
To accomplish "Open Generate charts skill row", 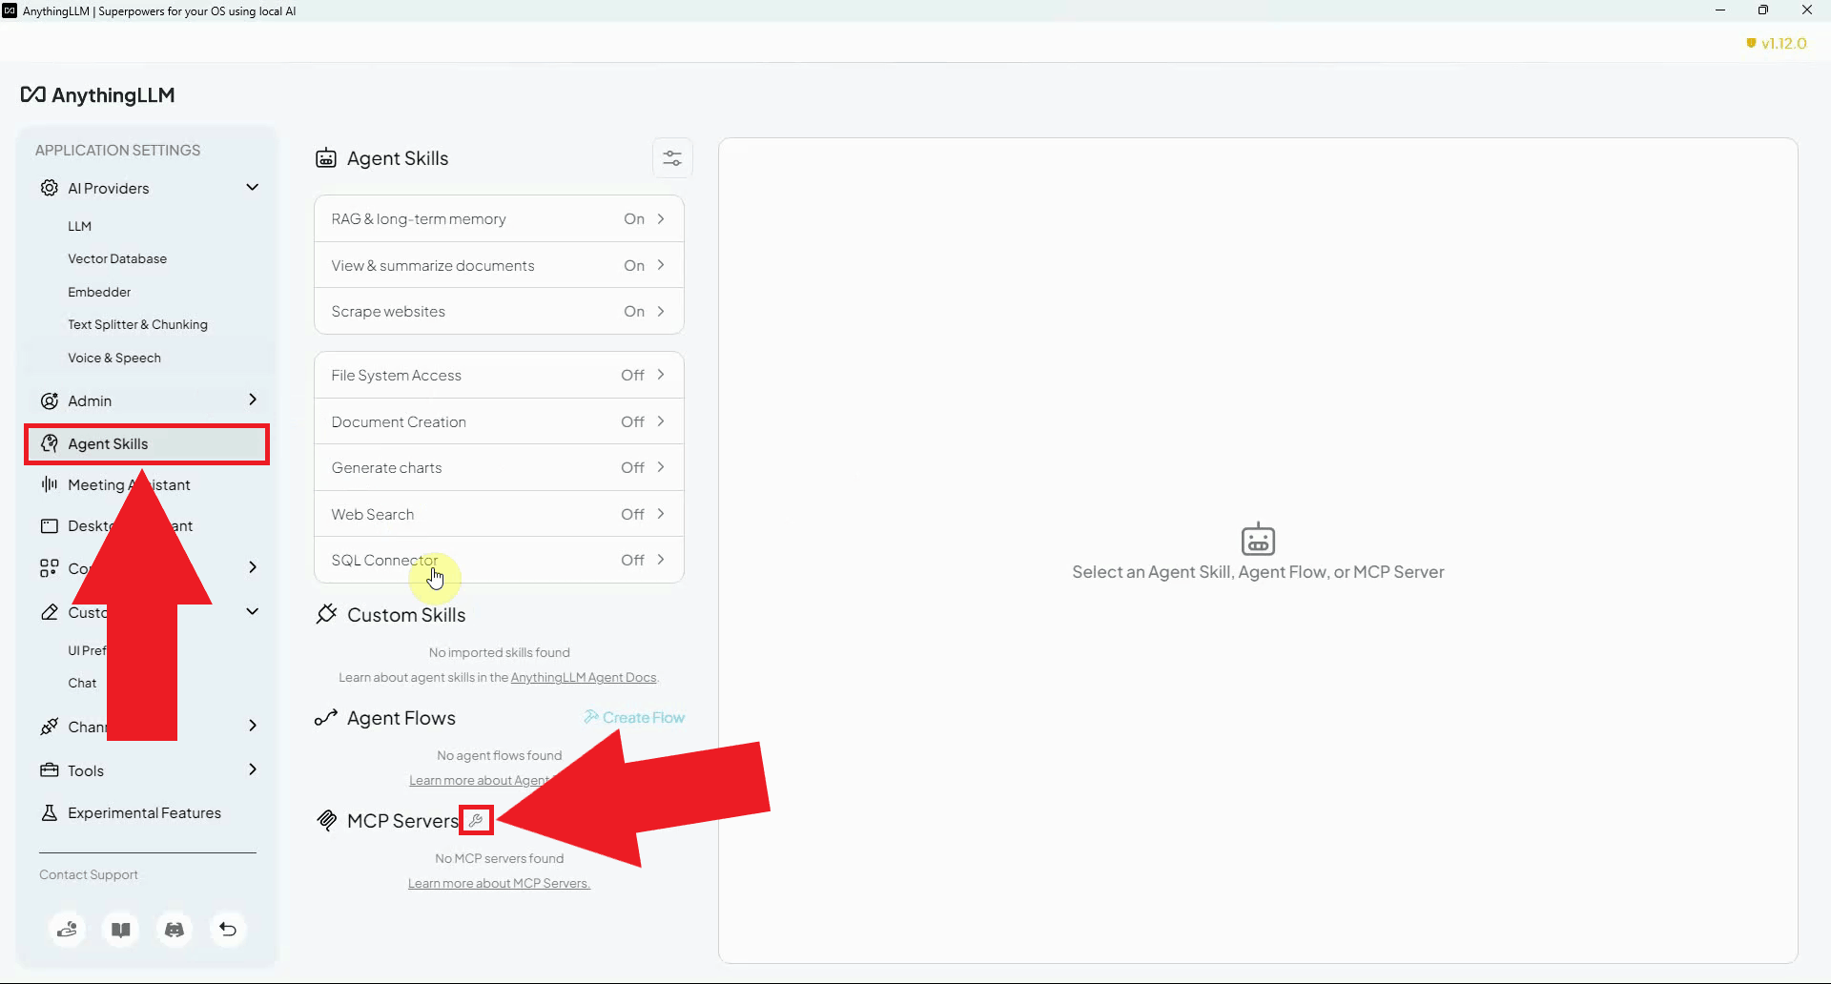I will tap(499, 467).
